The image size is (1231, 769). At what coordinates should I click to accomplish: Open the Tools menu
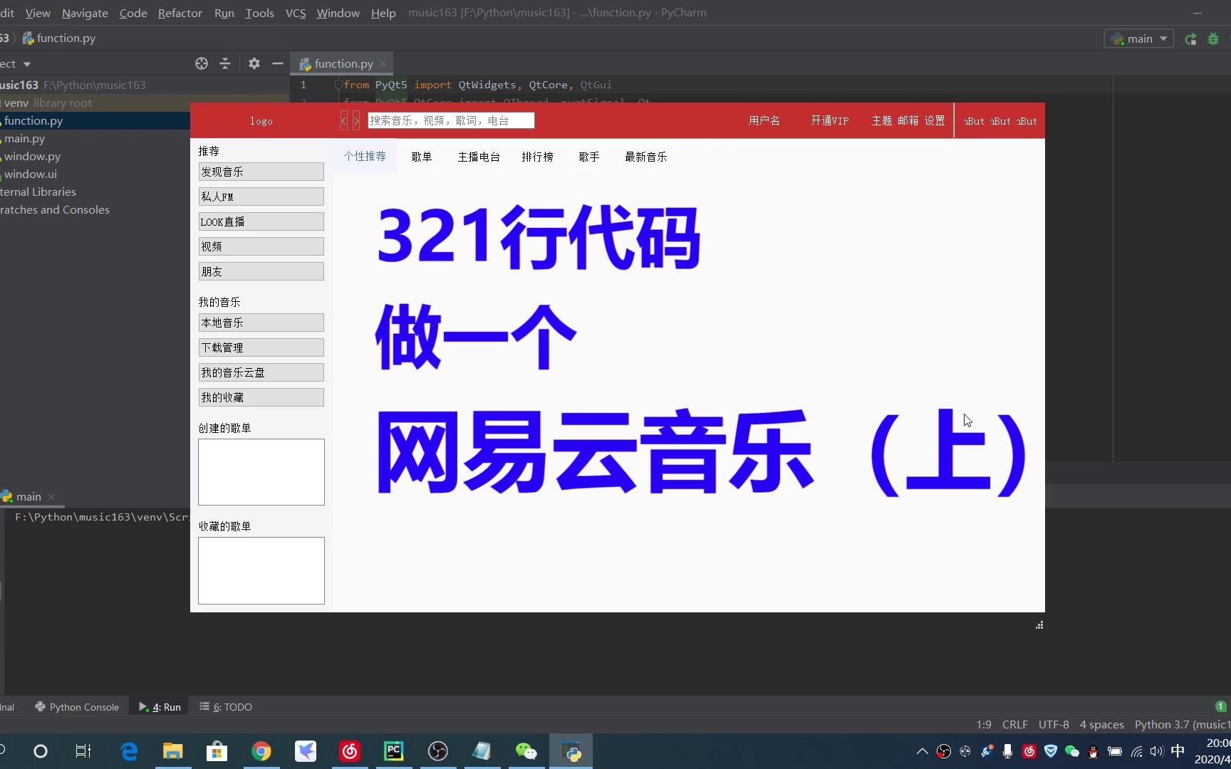pyautogui.click(x=260, y=13)
